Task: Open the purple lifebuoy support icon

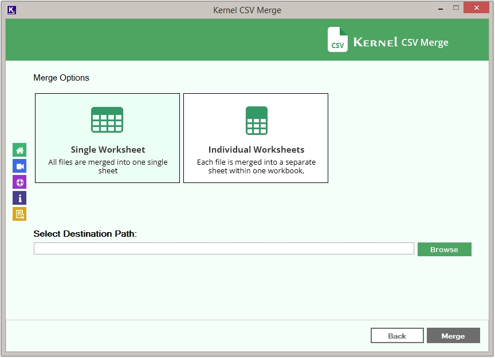Action: point(19,182)
